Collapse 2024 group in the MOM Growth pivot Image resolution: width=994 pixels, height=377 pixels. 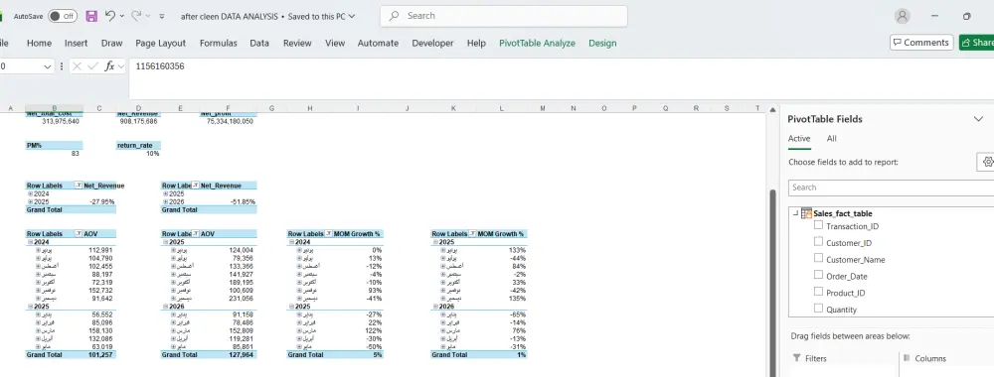pyautogui.click(x=291, y=242)
